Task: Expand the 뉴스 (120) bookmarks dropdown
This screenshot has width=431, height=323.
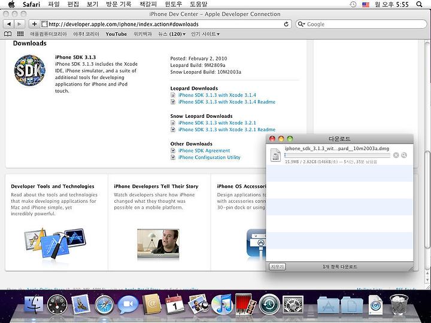Action: click(172, 34)
